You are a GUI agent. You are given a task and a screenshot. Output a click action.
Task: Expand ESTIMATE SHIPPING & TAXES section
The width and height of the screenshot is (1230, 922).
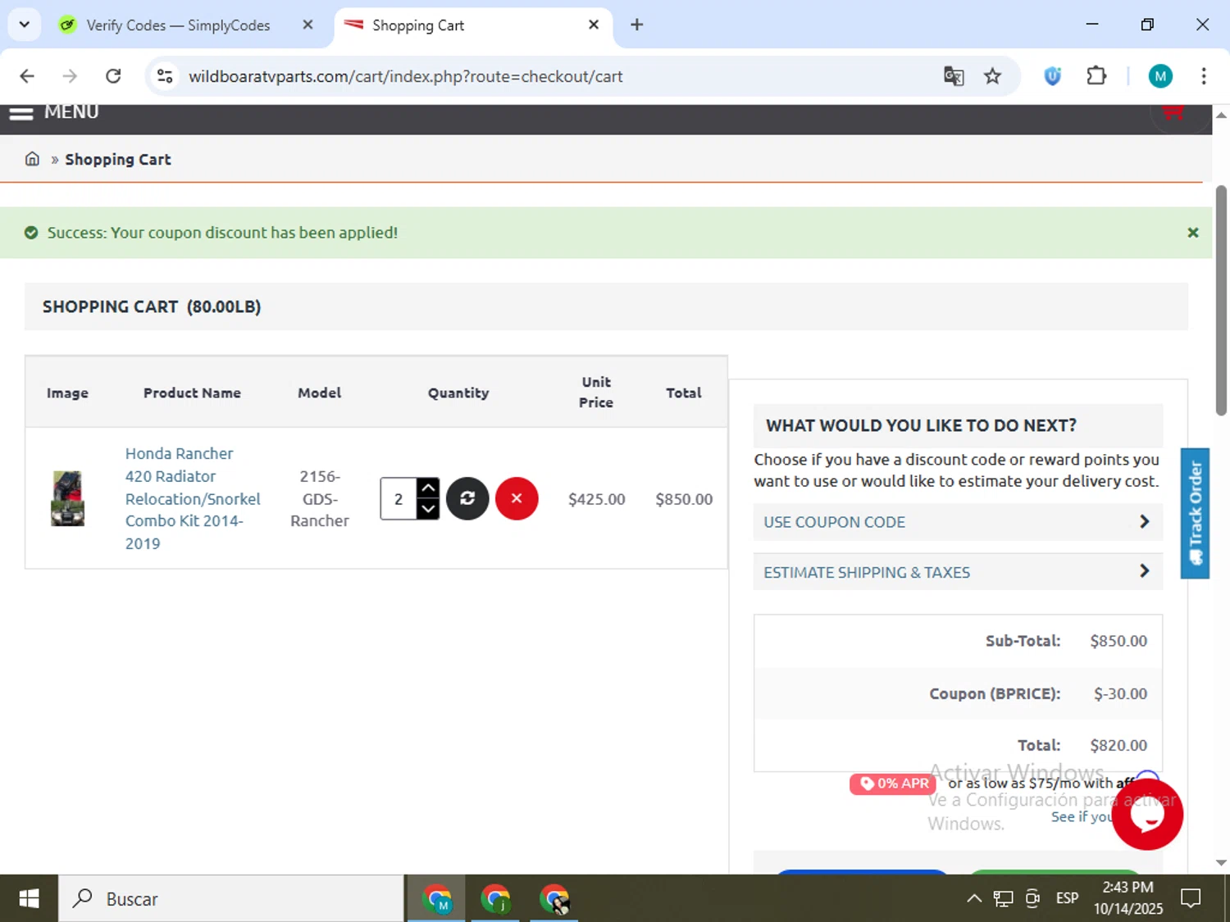click(x=958, y=572)
